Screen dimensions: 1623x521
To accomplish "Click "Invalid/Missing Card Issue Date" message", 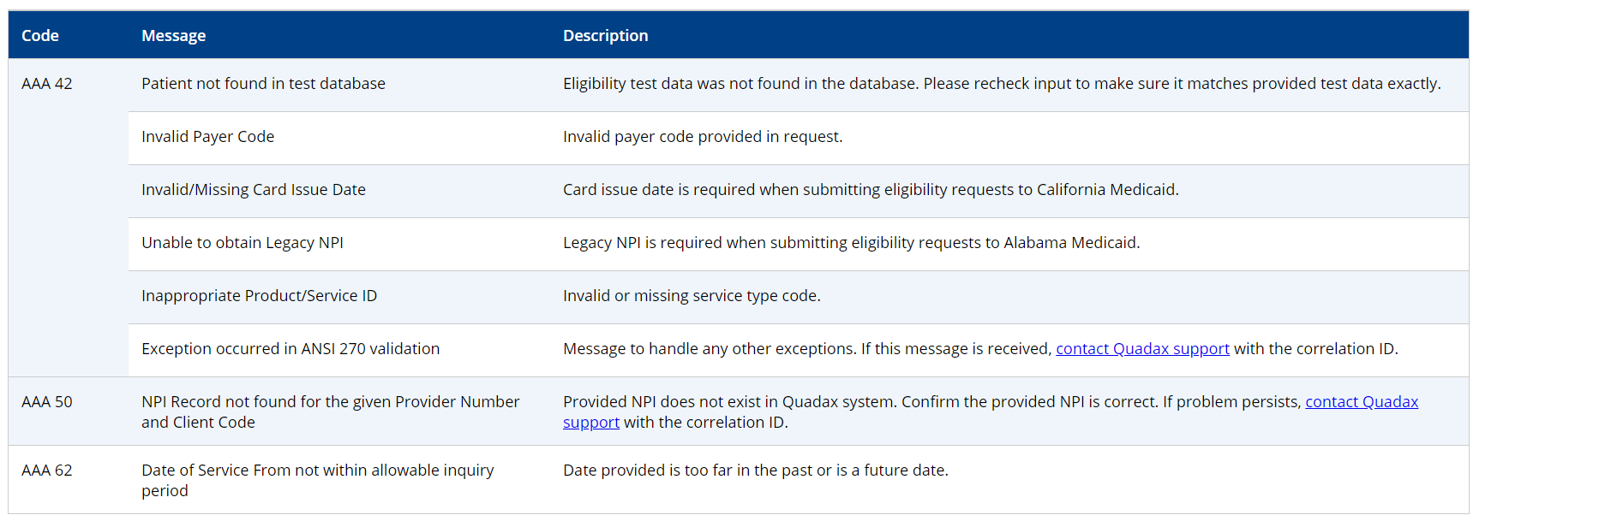I will 253,190.
